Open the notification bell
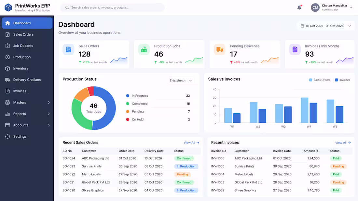358x201 pixels. tap(299, 7)
